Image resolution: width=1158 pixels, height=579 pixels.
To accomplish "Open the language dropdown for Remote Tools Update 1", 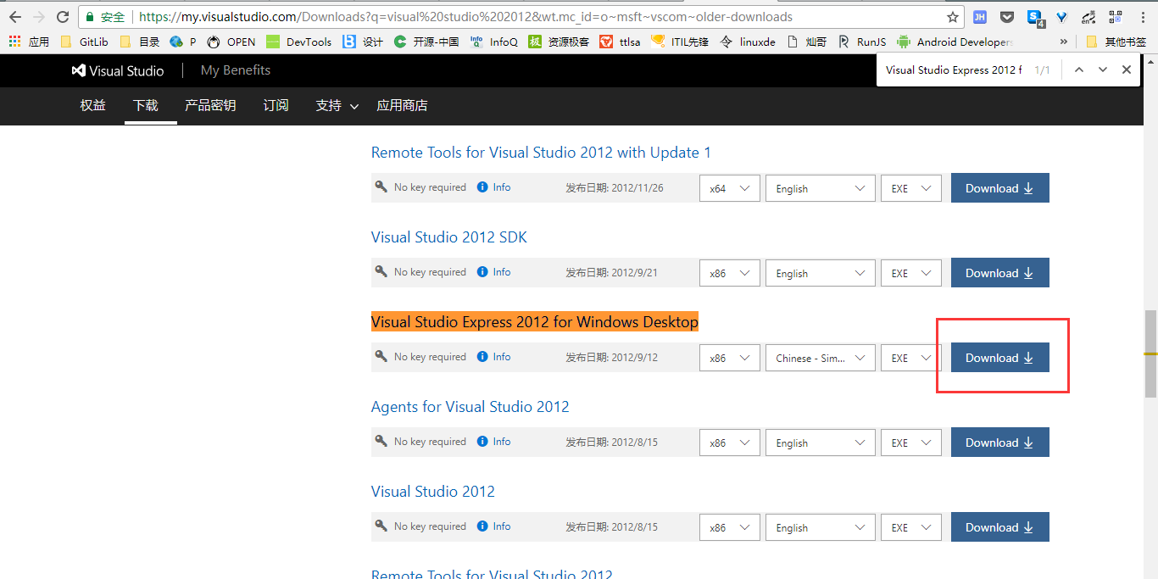I will (821, 188).
